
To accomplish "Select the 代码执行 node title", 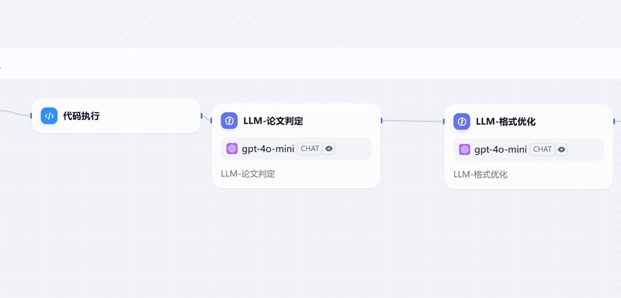I will [x=82, y=116].
